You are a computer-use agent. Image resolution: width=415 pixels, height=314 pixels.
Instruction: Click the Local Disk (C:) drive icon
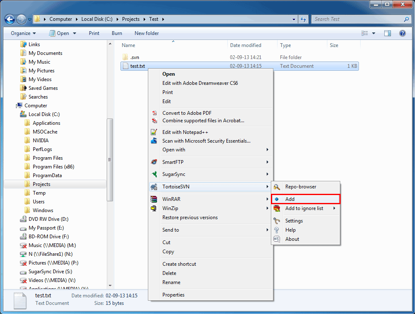tap(23, 114)
